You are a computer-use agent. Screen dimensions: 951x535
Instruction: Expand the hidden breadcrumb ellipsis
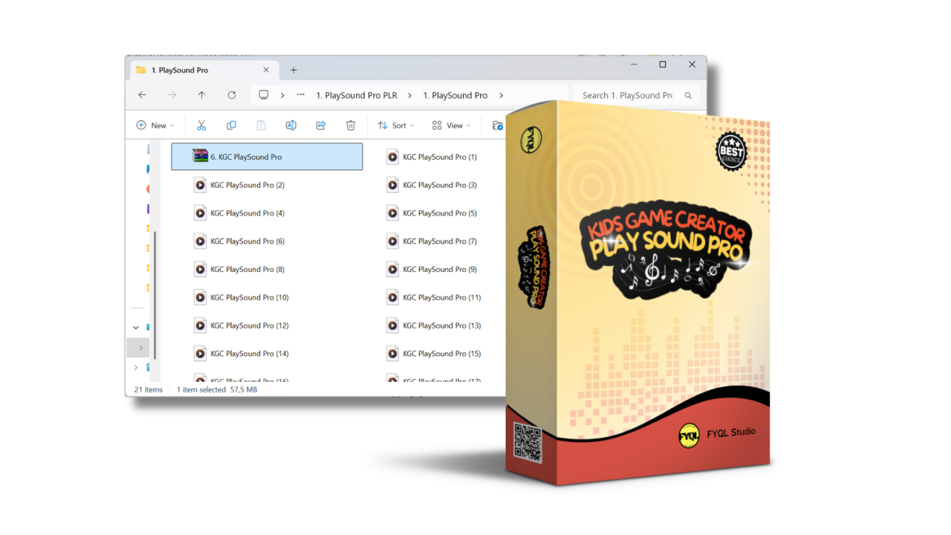301,95
